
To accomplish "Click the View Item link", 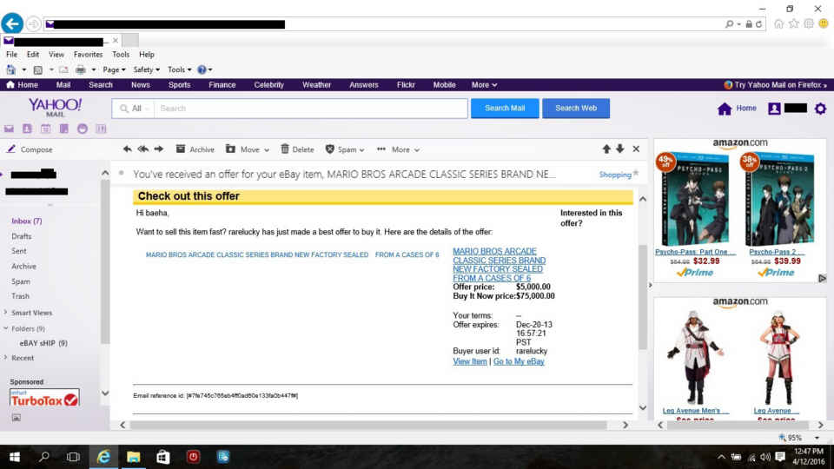I will click(x=470, y=361).
